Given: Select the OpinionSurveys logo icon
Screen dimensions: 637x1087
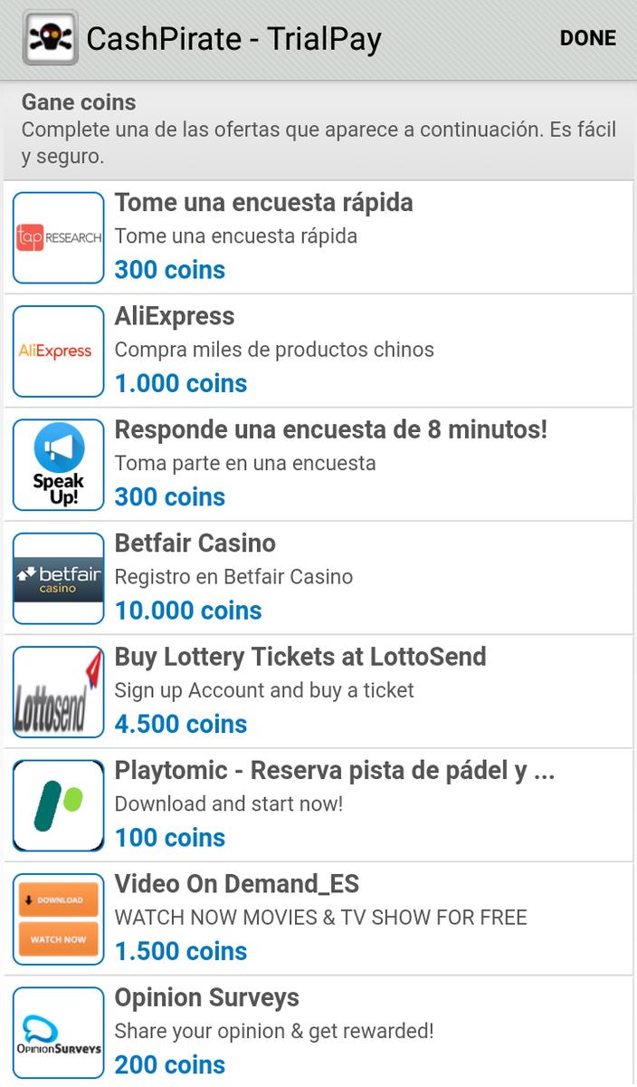Looking at the screenshot, I should (x=59, y=1033).
